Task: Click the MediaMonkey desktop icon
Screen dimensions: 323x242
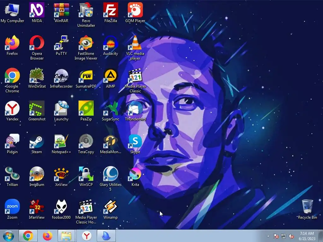Action: click(x=111, y=144)
